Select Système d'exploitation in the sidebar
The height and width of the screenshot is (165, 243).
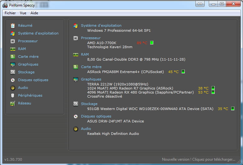38,33
